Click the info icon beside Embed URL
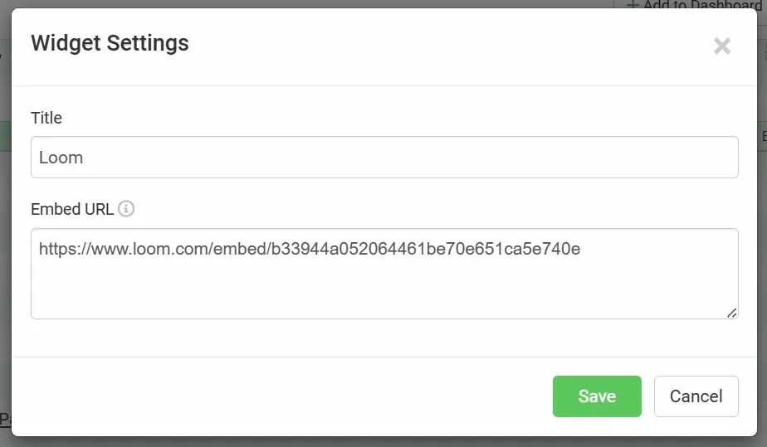This screenshot has height=447, width=767. point(126,209)
